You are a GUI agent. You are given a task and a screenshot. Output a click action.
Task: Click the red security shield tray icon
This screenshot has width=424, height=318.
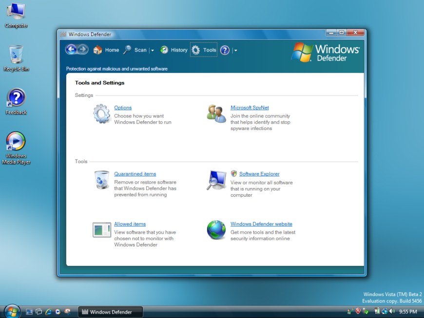pos(358,311)
